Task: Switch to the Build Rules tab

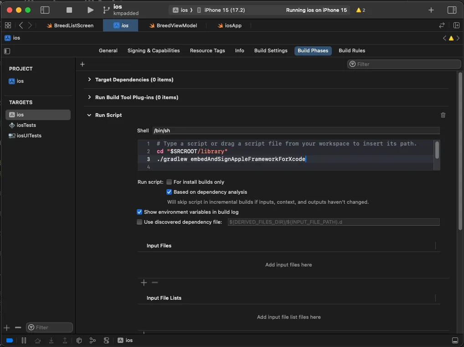Action: pyautogui.click(x=352, y=50)
